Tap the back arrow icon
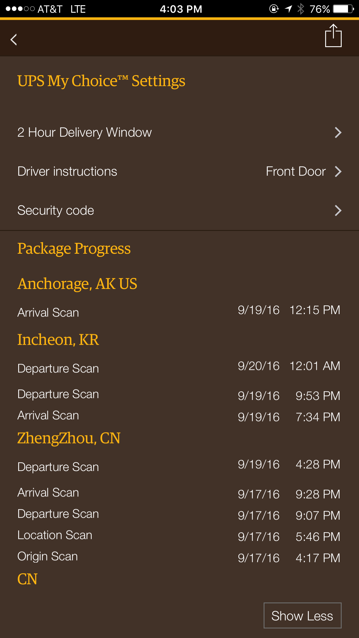 click(14, 40)
